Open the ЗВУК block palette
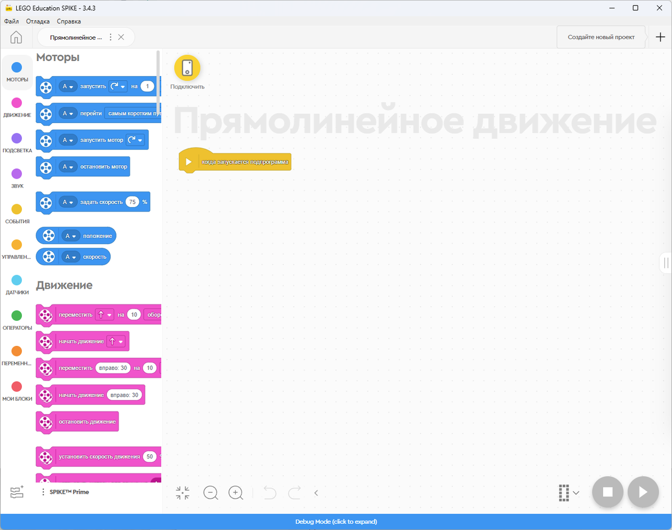Viewport: 672px width, 530px height. tap(17, 176)
